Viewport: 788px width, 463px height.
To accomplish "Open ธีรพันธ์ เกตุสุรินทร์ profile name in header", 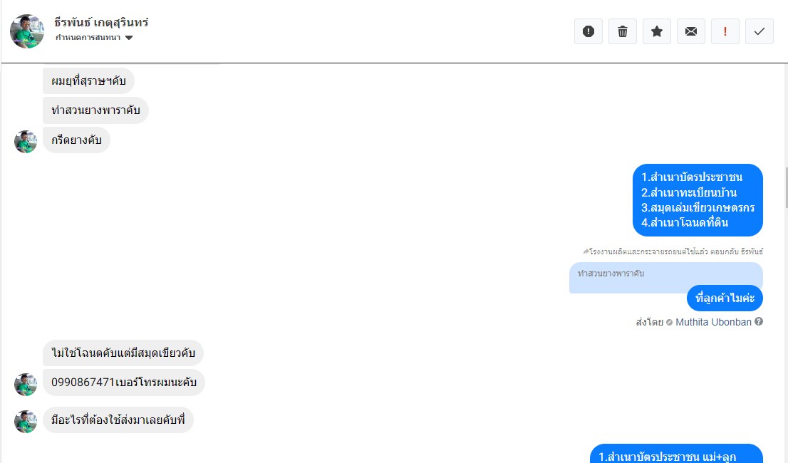I will [101, 23].
